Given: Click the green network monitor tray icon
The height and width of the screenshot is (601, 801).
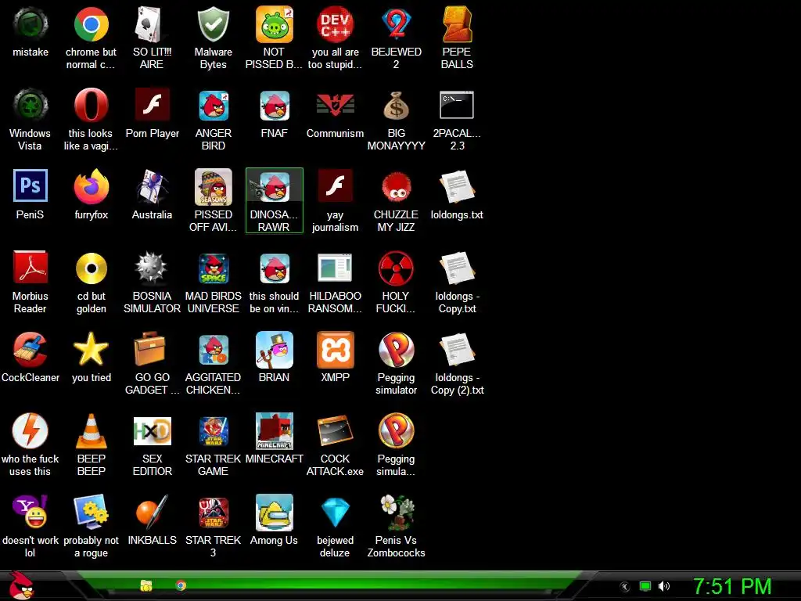Looking at the screenshot, I should (x=645, y=587).
